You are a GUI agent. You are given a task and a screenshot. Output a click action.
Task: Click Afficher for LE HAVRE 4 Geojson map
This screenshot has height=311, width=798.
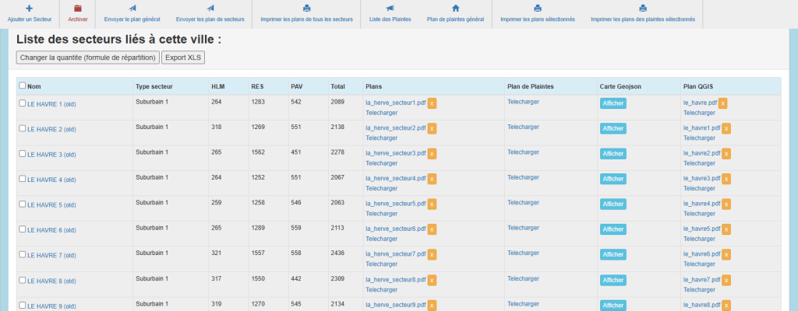[613, 179]
